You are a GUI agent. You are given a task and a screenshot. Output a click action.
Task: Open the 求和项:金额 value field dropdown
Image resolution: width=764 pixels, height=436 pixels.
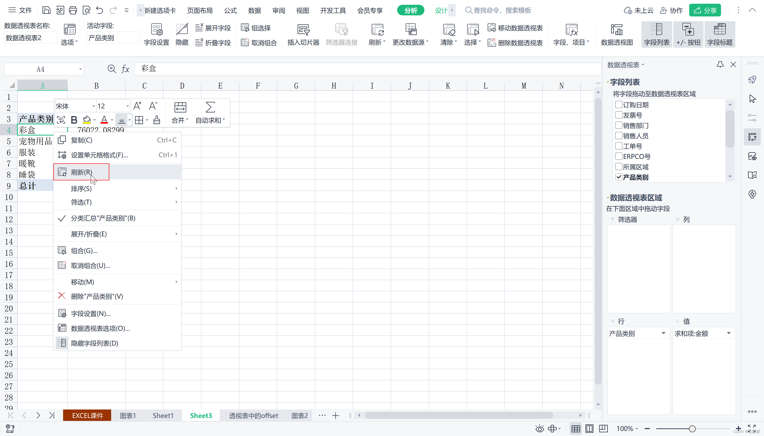click(x=729, y=333)
